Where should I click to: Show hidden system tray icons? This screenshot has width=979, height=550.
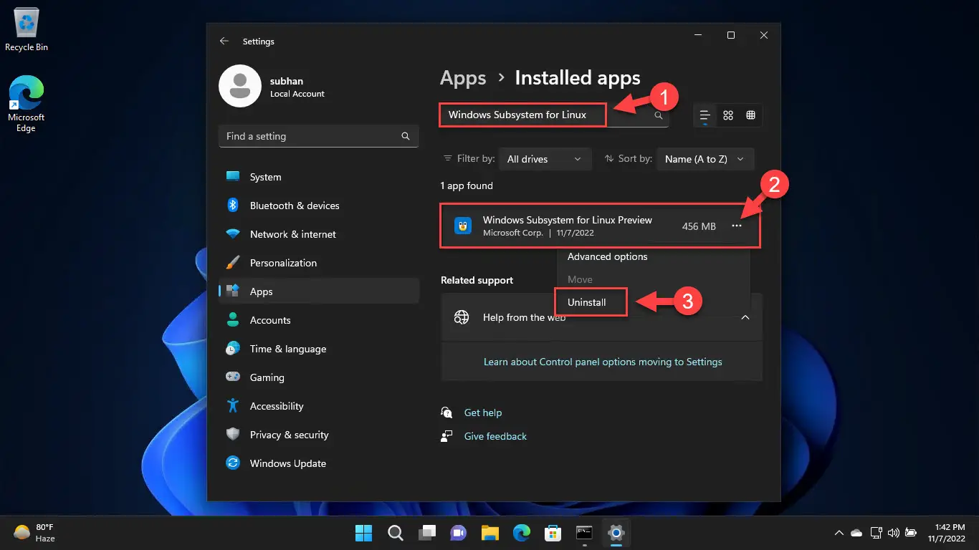pyautogui.click(x=839, y=533)
